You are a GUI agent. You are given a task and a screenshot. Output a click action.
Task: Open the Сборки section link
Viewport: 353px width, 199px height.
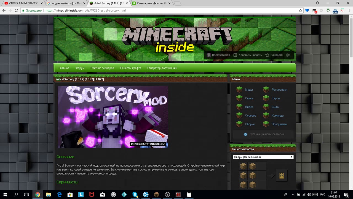pos(250,124)
